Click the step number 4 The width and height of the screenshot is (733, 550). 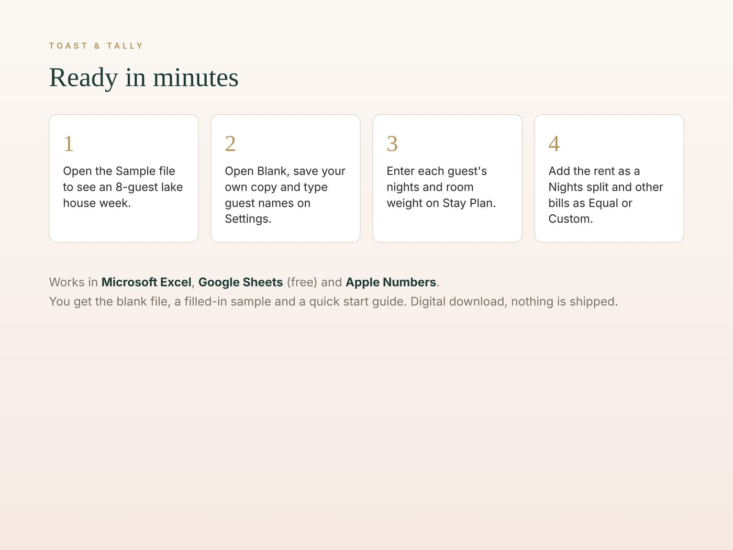click(x=554, y=144)
